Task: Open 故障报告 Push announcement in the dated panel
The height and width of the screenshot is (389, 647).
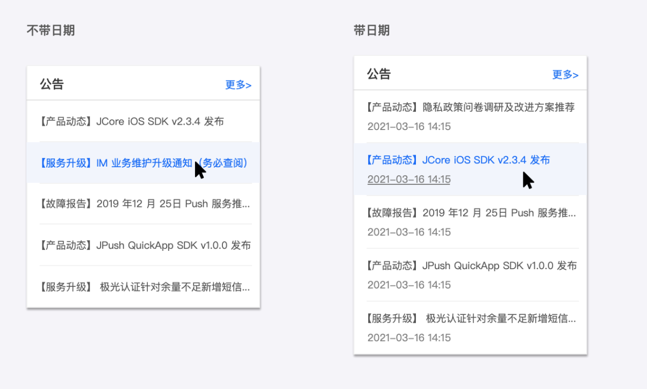Action: point(471,213)
